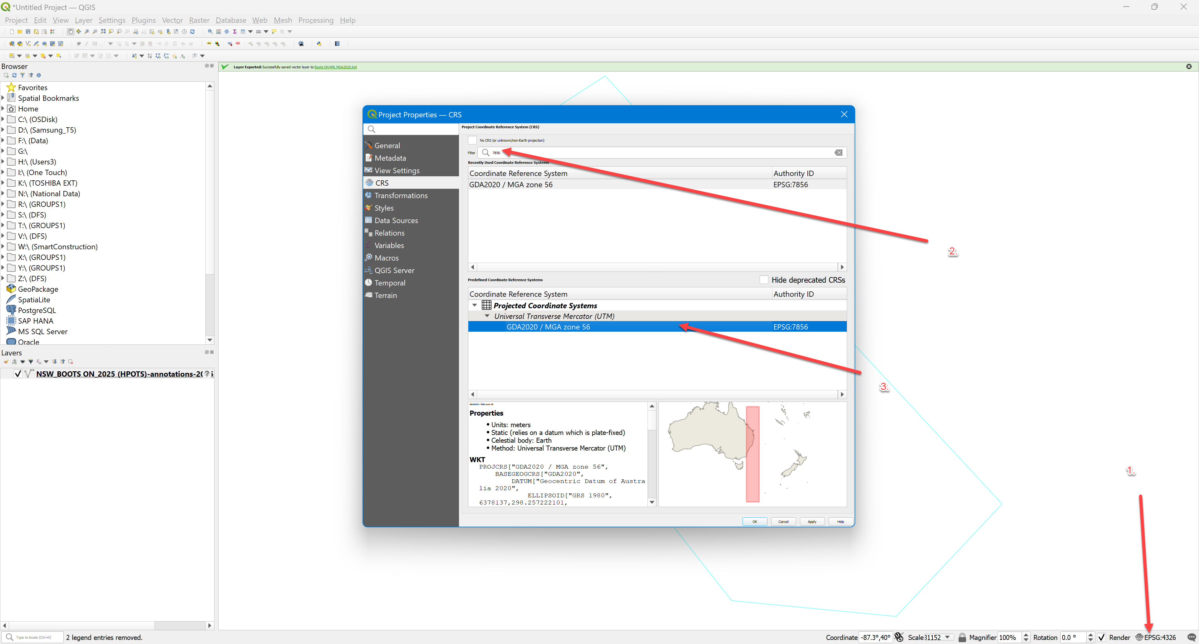Toggle the No CRS checkbox
The image size is (1199, 644).
pos(472,140)
